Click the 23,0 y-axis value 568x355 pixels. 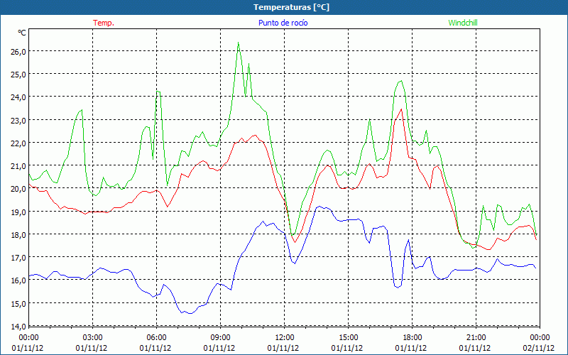(x=19, y=120)
